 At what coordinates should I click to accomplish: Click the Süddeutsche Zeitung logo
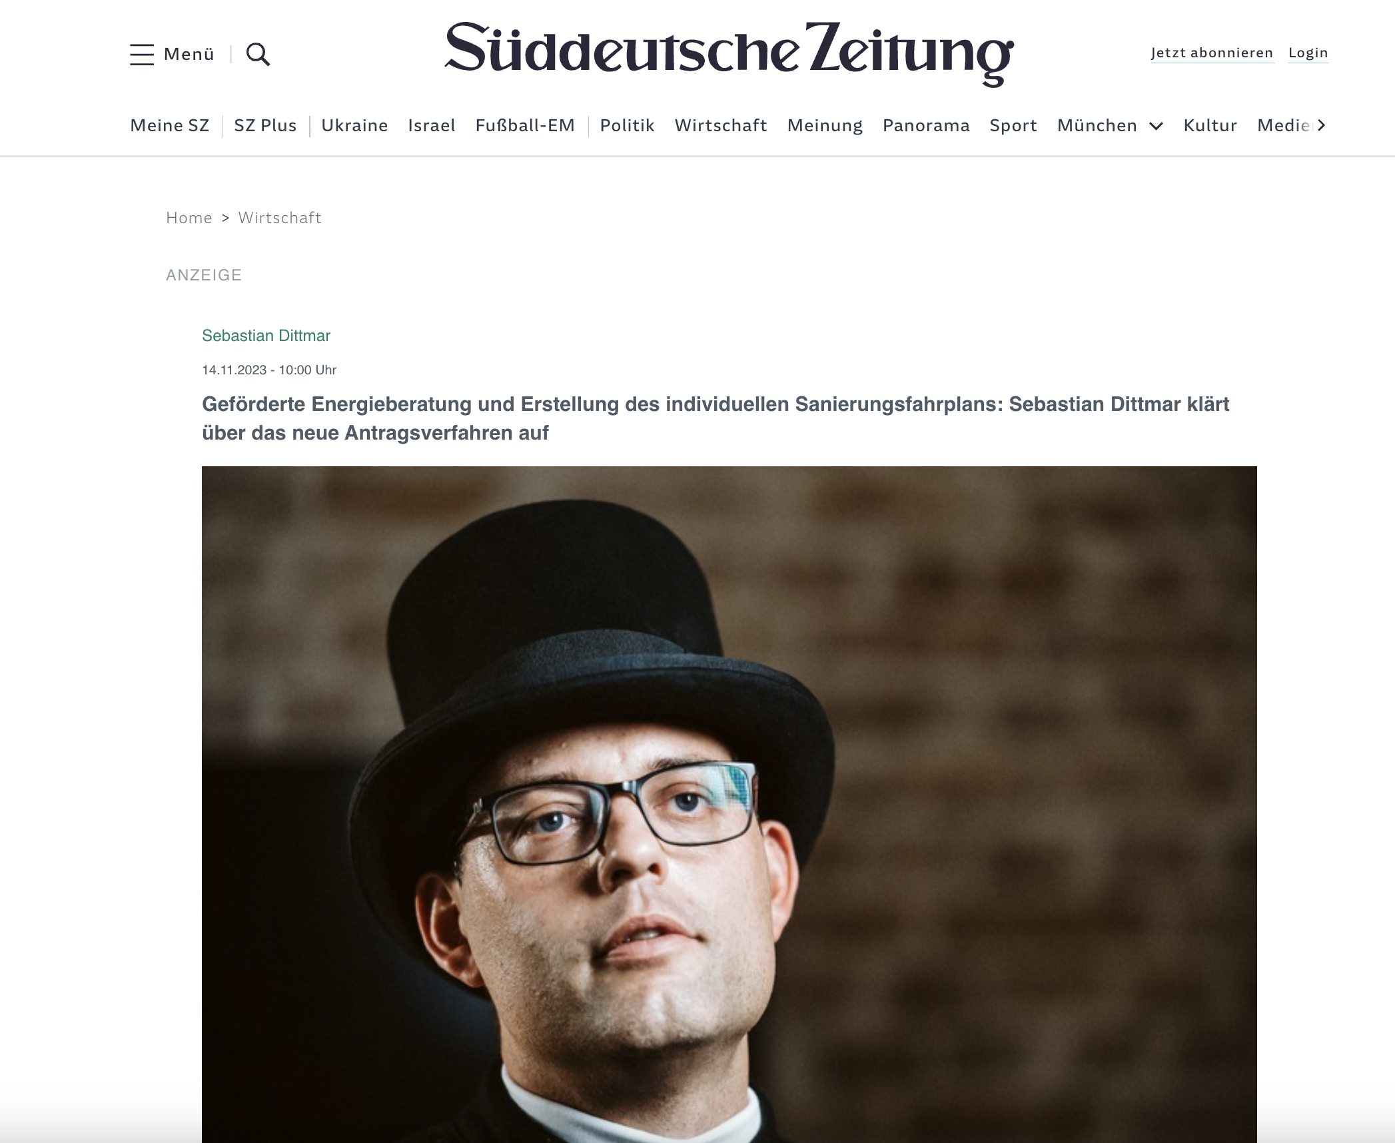pyautogui.click(x=729, y=54)
